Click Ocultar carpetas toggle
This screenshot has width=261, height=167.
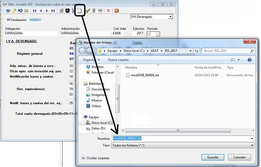coord(95,158)
